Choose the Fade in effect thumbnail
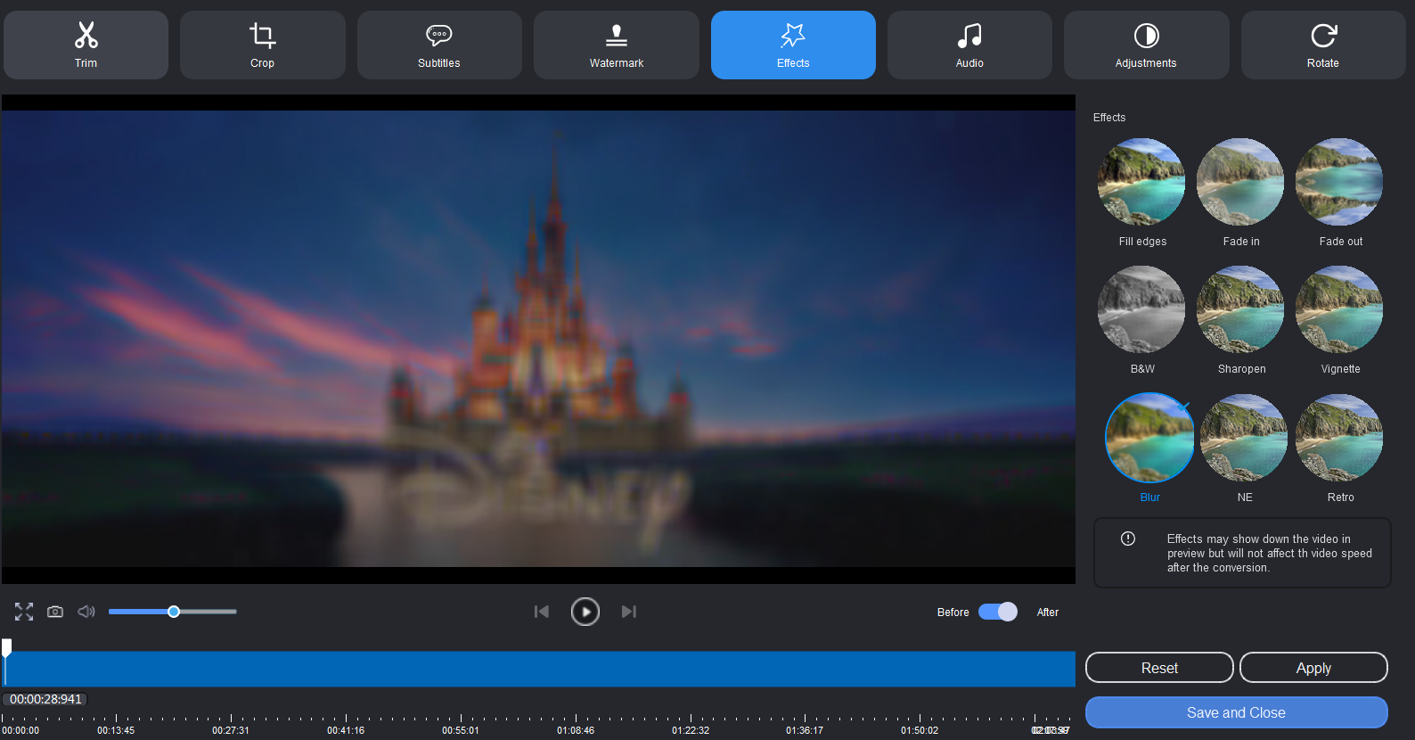 pyautogui.click(x=1240, y=182)
